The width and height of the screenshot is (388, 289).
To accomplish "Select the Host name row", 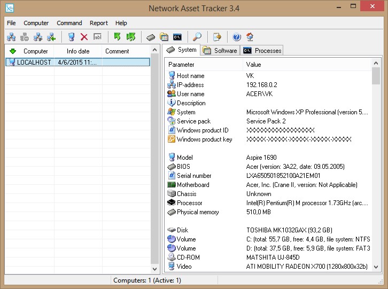I will pyautogui.click(x=268, y=75).
